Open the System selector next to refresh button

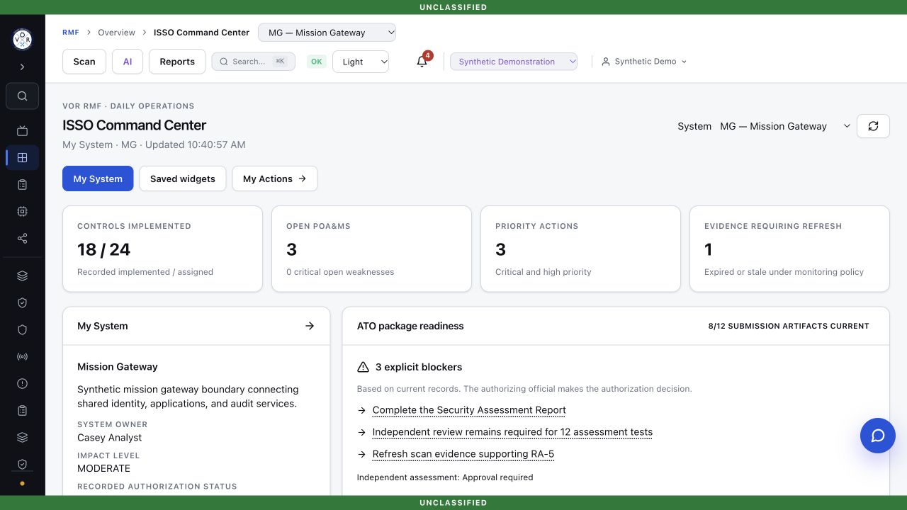point(785,126)
